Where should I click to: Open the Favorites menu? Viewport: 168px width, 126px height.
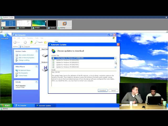click(30, 38)
